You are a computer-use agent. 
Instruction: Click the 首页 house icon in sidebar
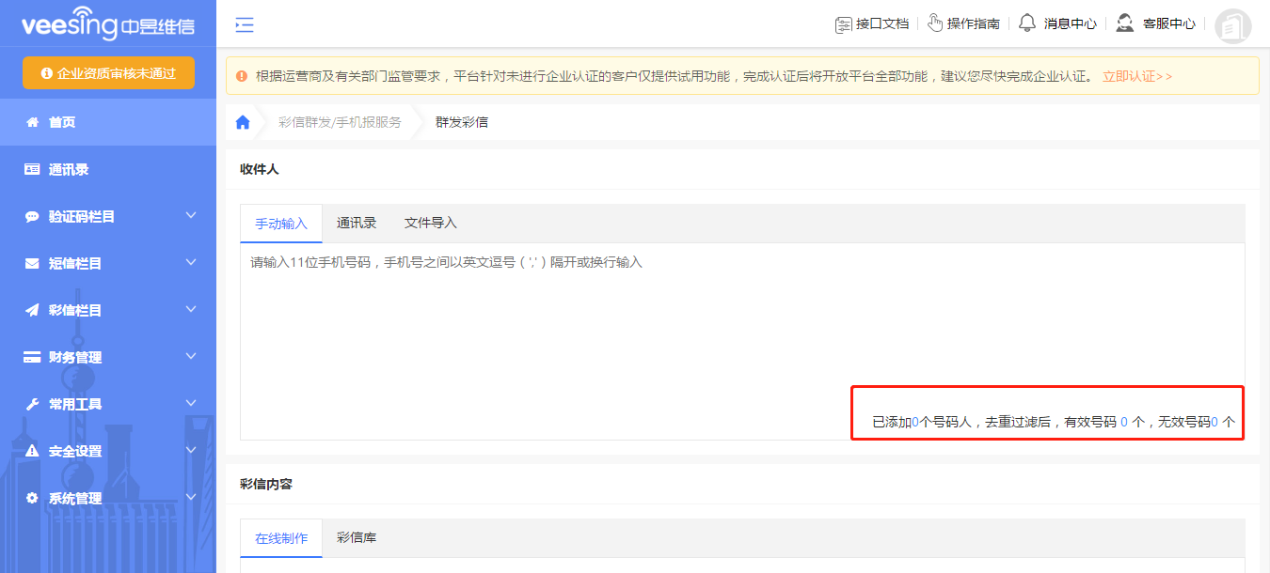32,122
